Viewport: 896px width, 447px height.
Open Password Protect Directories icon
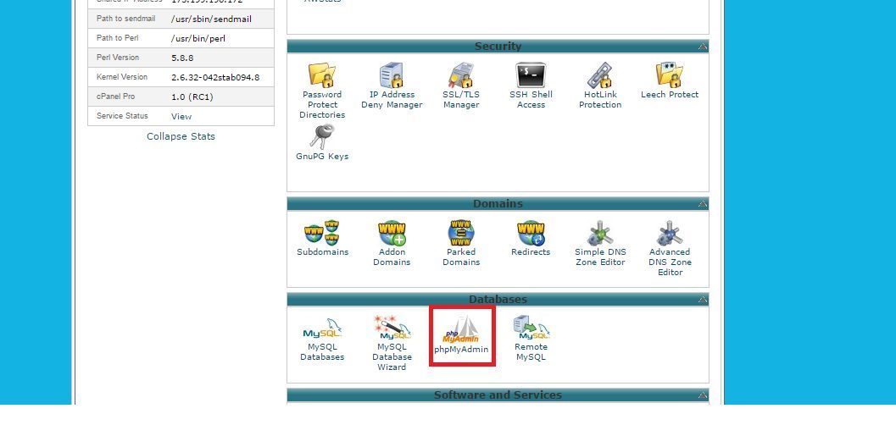322,74
